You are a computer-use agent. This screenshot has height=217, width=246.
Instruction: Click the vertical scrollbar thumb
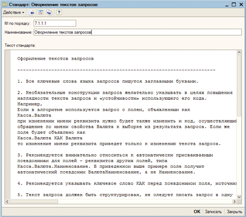239,85
